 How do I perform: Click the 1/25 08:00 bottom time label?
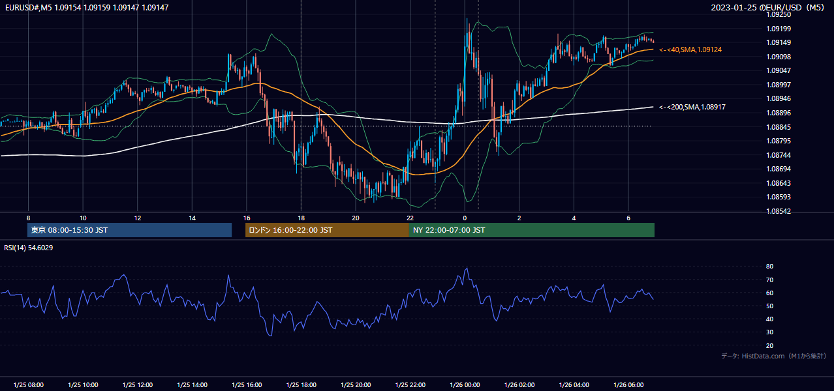tap(28, 385)
